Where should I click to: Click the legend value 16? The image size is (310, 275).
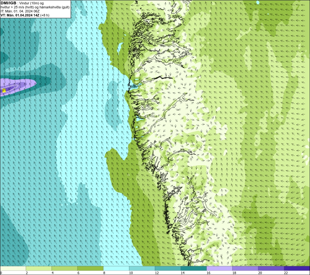tap(208, 273)
